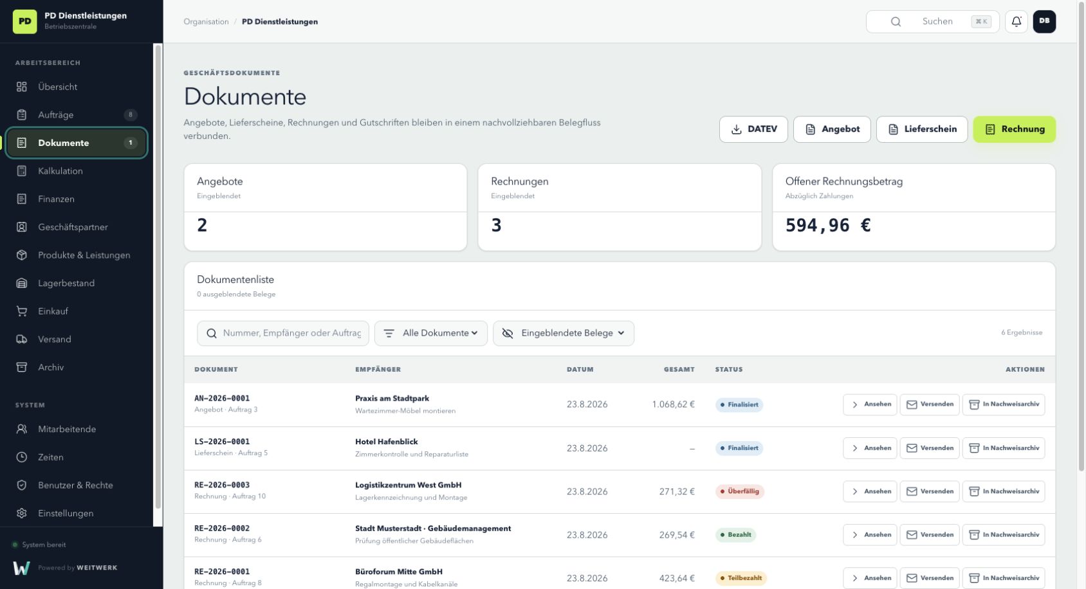Image resolution: width=1086 pixels, height=589 pixels.
Task: Select the Dokumente sidebar item
Action: click(x=76, y=143)
